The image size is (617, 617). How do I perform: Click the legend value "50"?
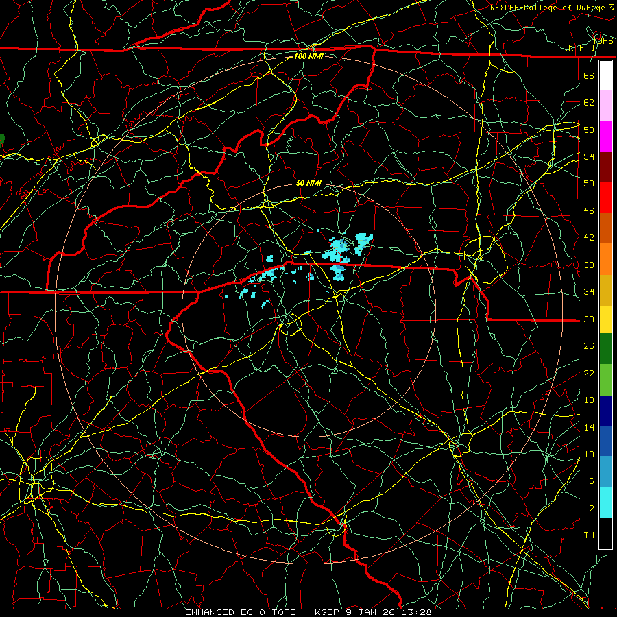(589, 183)
